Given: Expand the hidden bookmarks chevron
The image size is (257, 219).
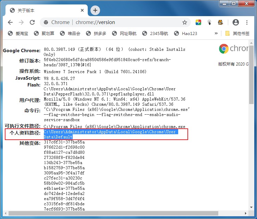Looking at the screenshot, I should point(216,33).
